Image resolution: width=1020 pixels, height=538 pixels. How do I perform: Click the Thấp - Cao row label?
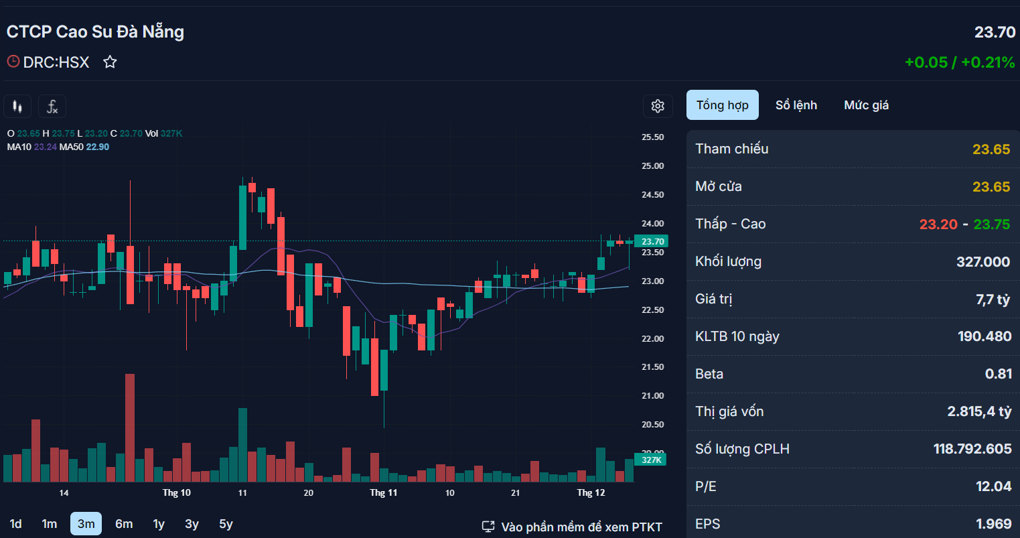click(731, 224)
